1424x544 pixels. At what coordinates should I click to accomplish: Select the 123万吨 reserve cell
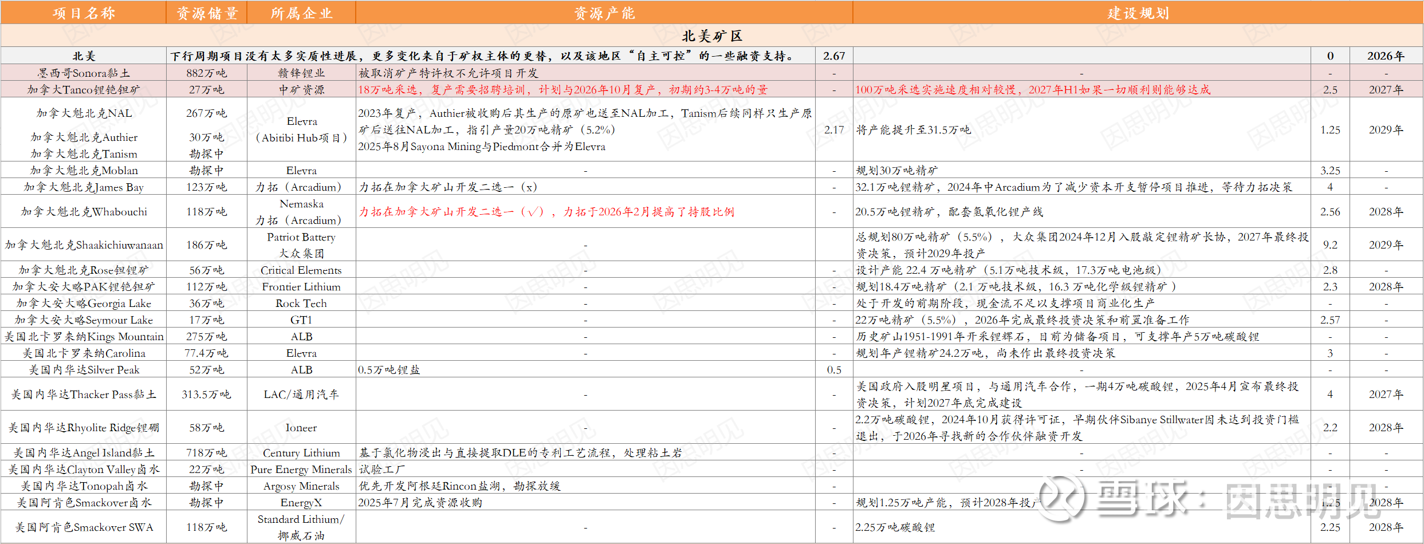point(207,187)
